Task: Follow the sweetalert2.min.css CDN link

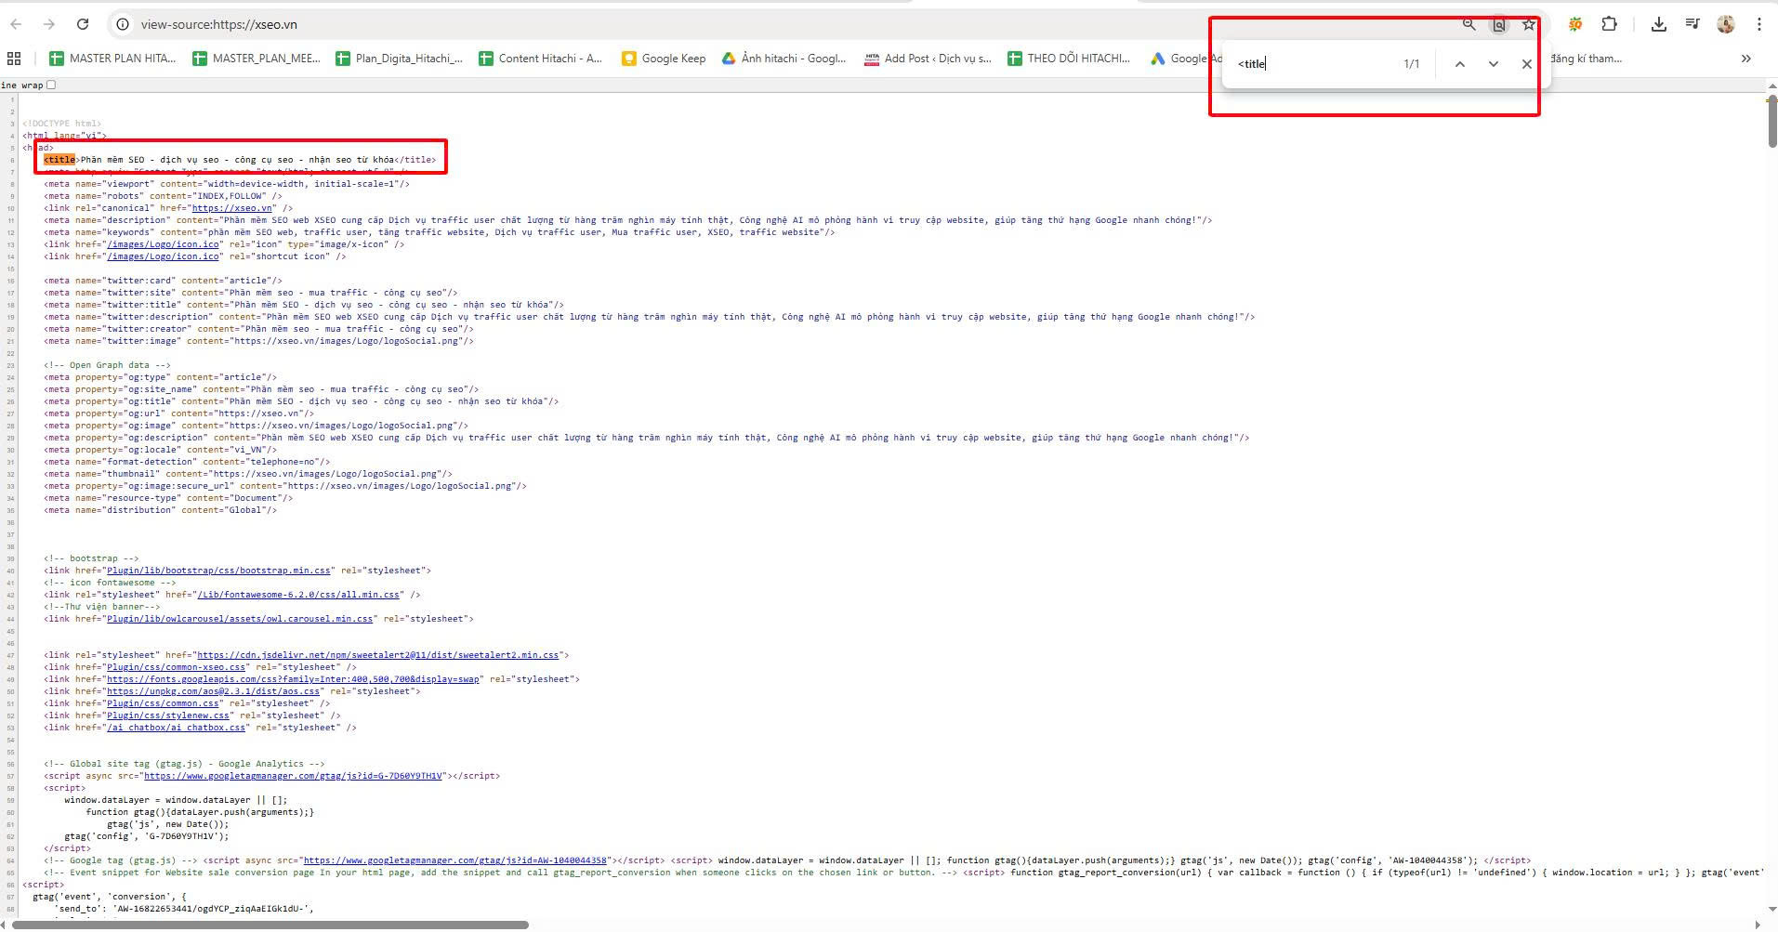Action: pos(377,655)
